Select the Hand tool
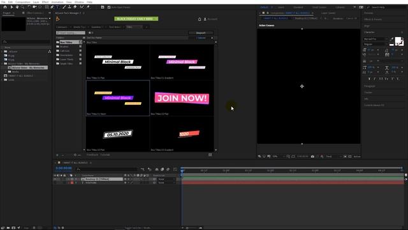 coord(17,7)
